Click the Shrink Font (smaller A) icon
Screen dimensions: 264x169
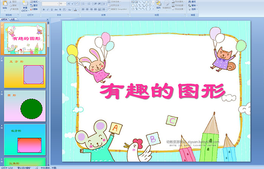73,3
